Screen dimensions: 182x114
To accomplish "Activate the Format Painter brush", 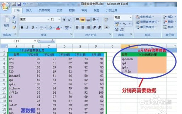I will pos(14,27).
